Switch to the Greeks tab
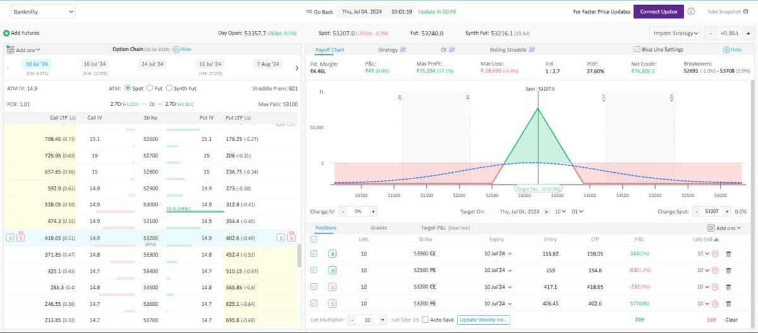Screen dimensions: 758x333 click(x=378, y=228)
